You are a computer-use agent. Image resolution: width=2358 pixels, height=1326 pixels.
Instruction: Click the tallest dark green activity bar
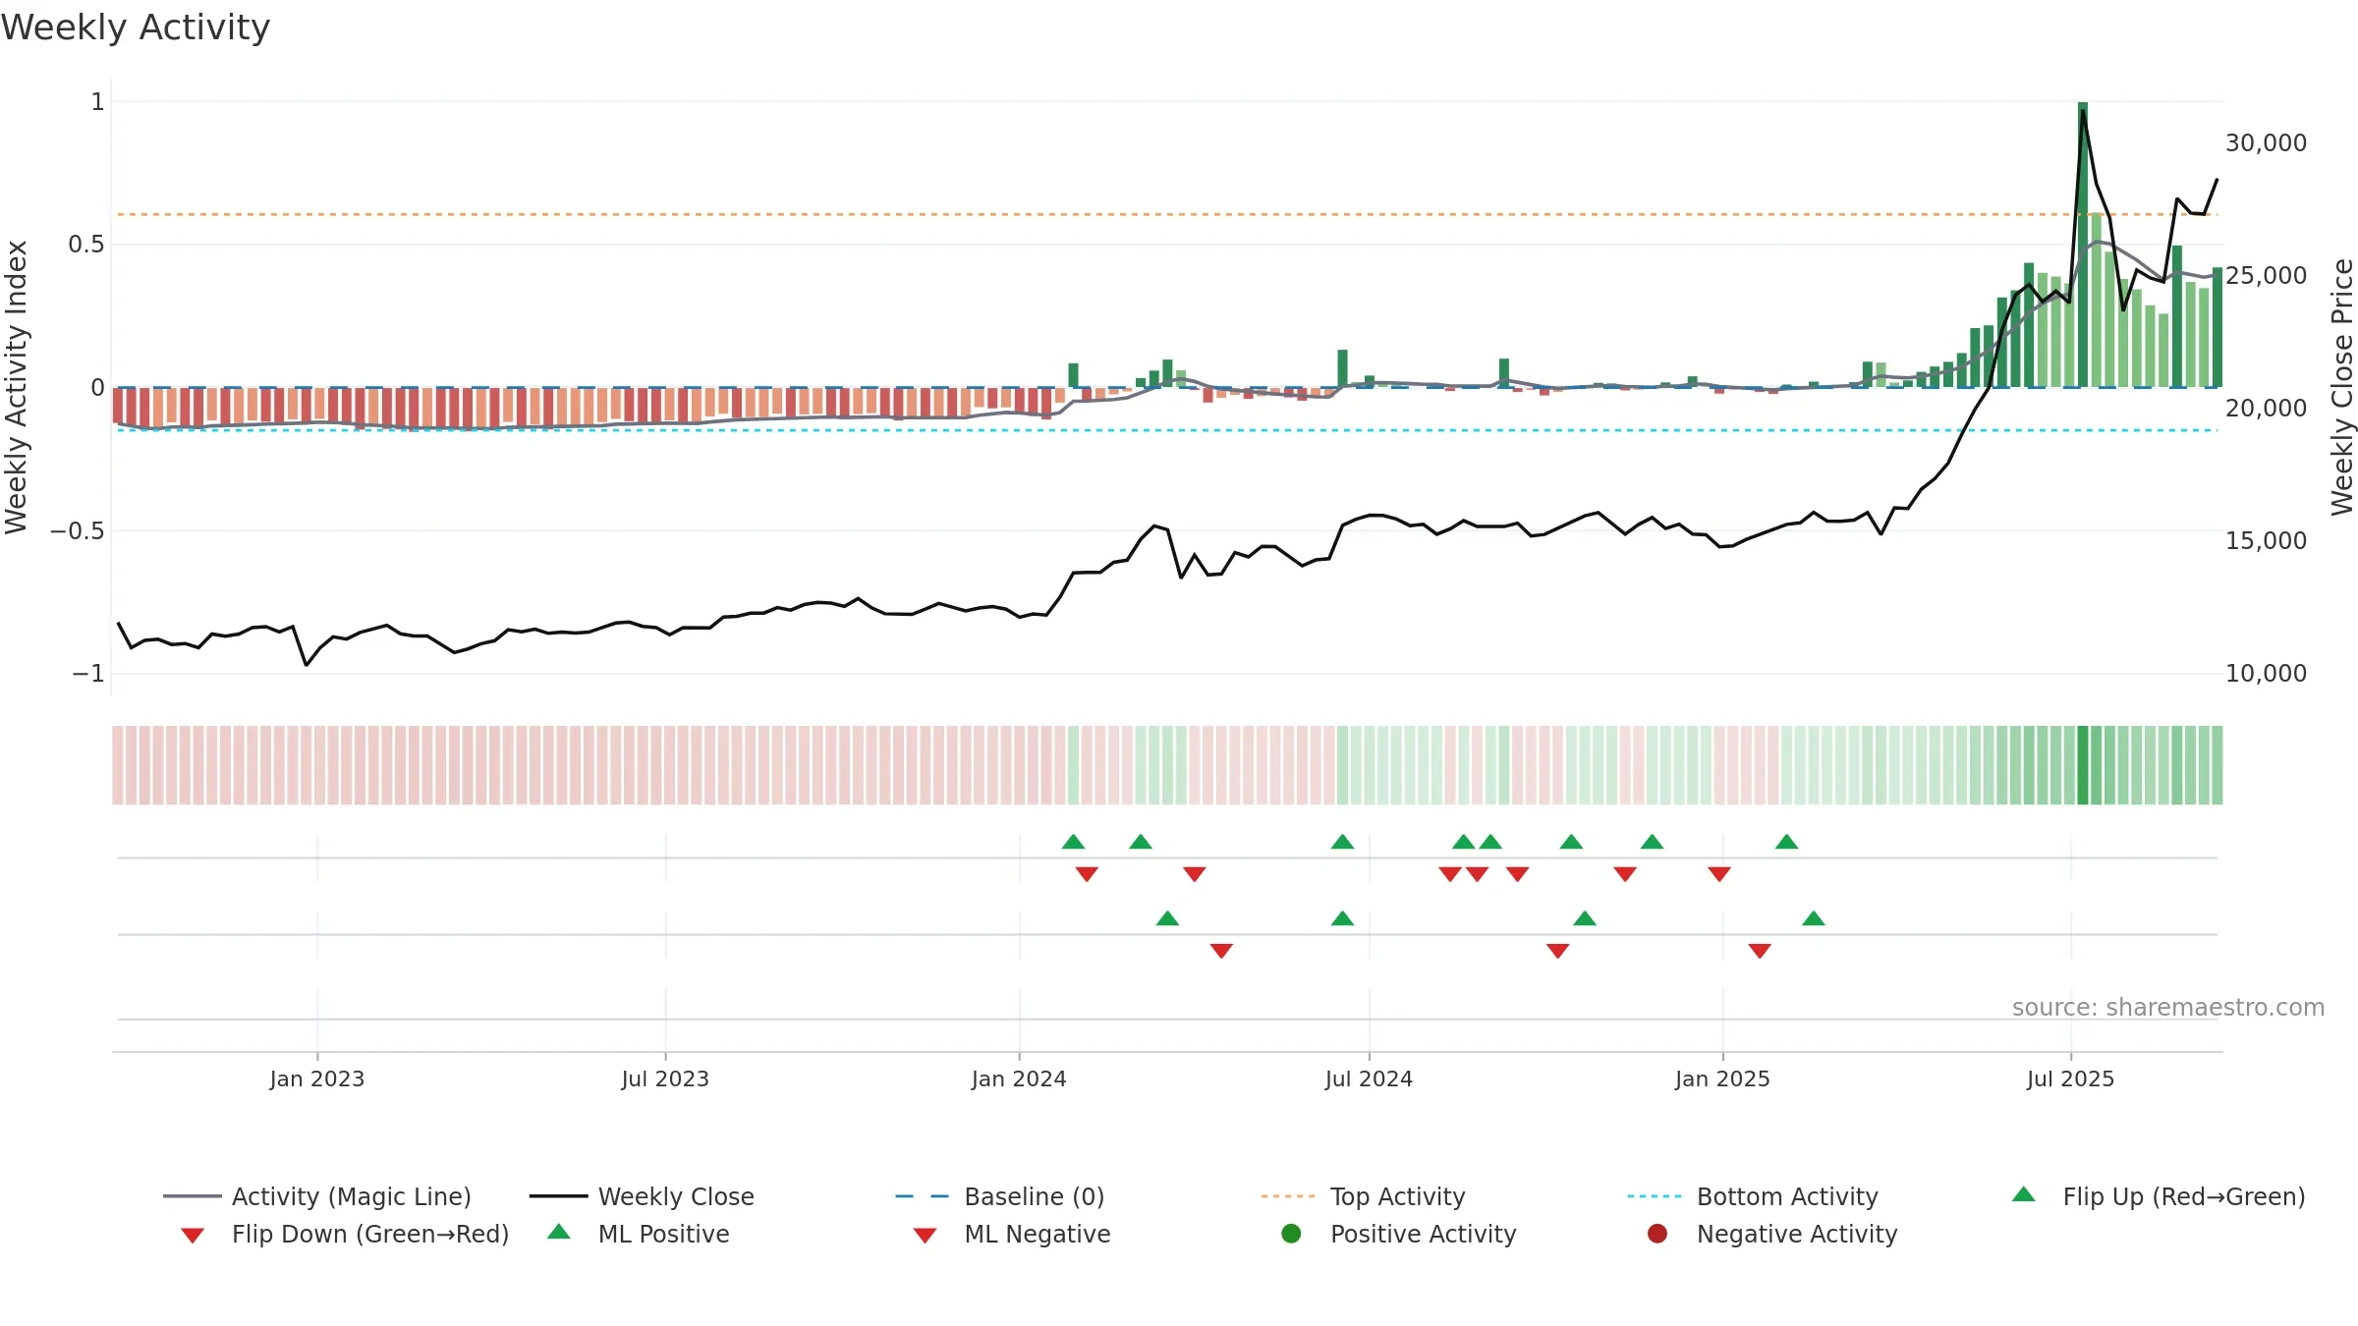tap(2083, 245)
